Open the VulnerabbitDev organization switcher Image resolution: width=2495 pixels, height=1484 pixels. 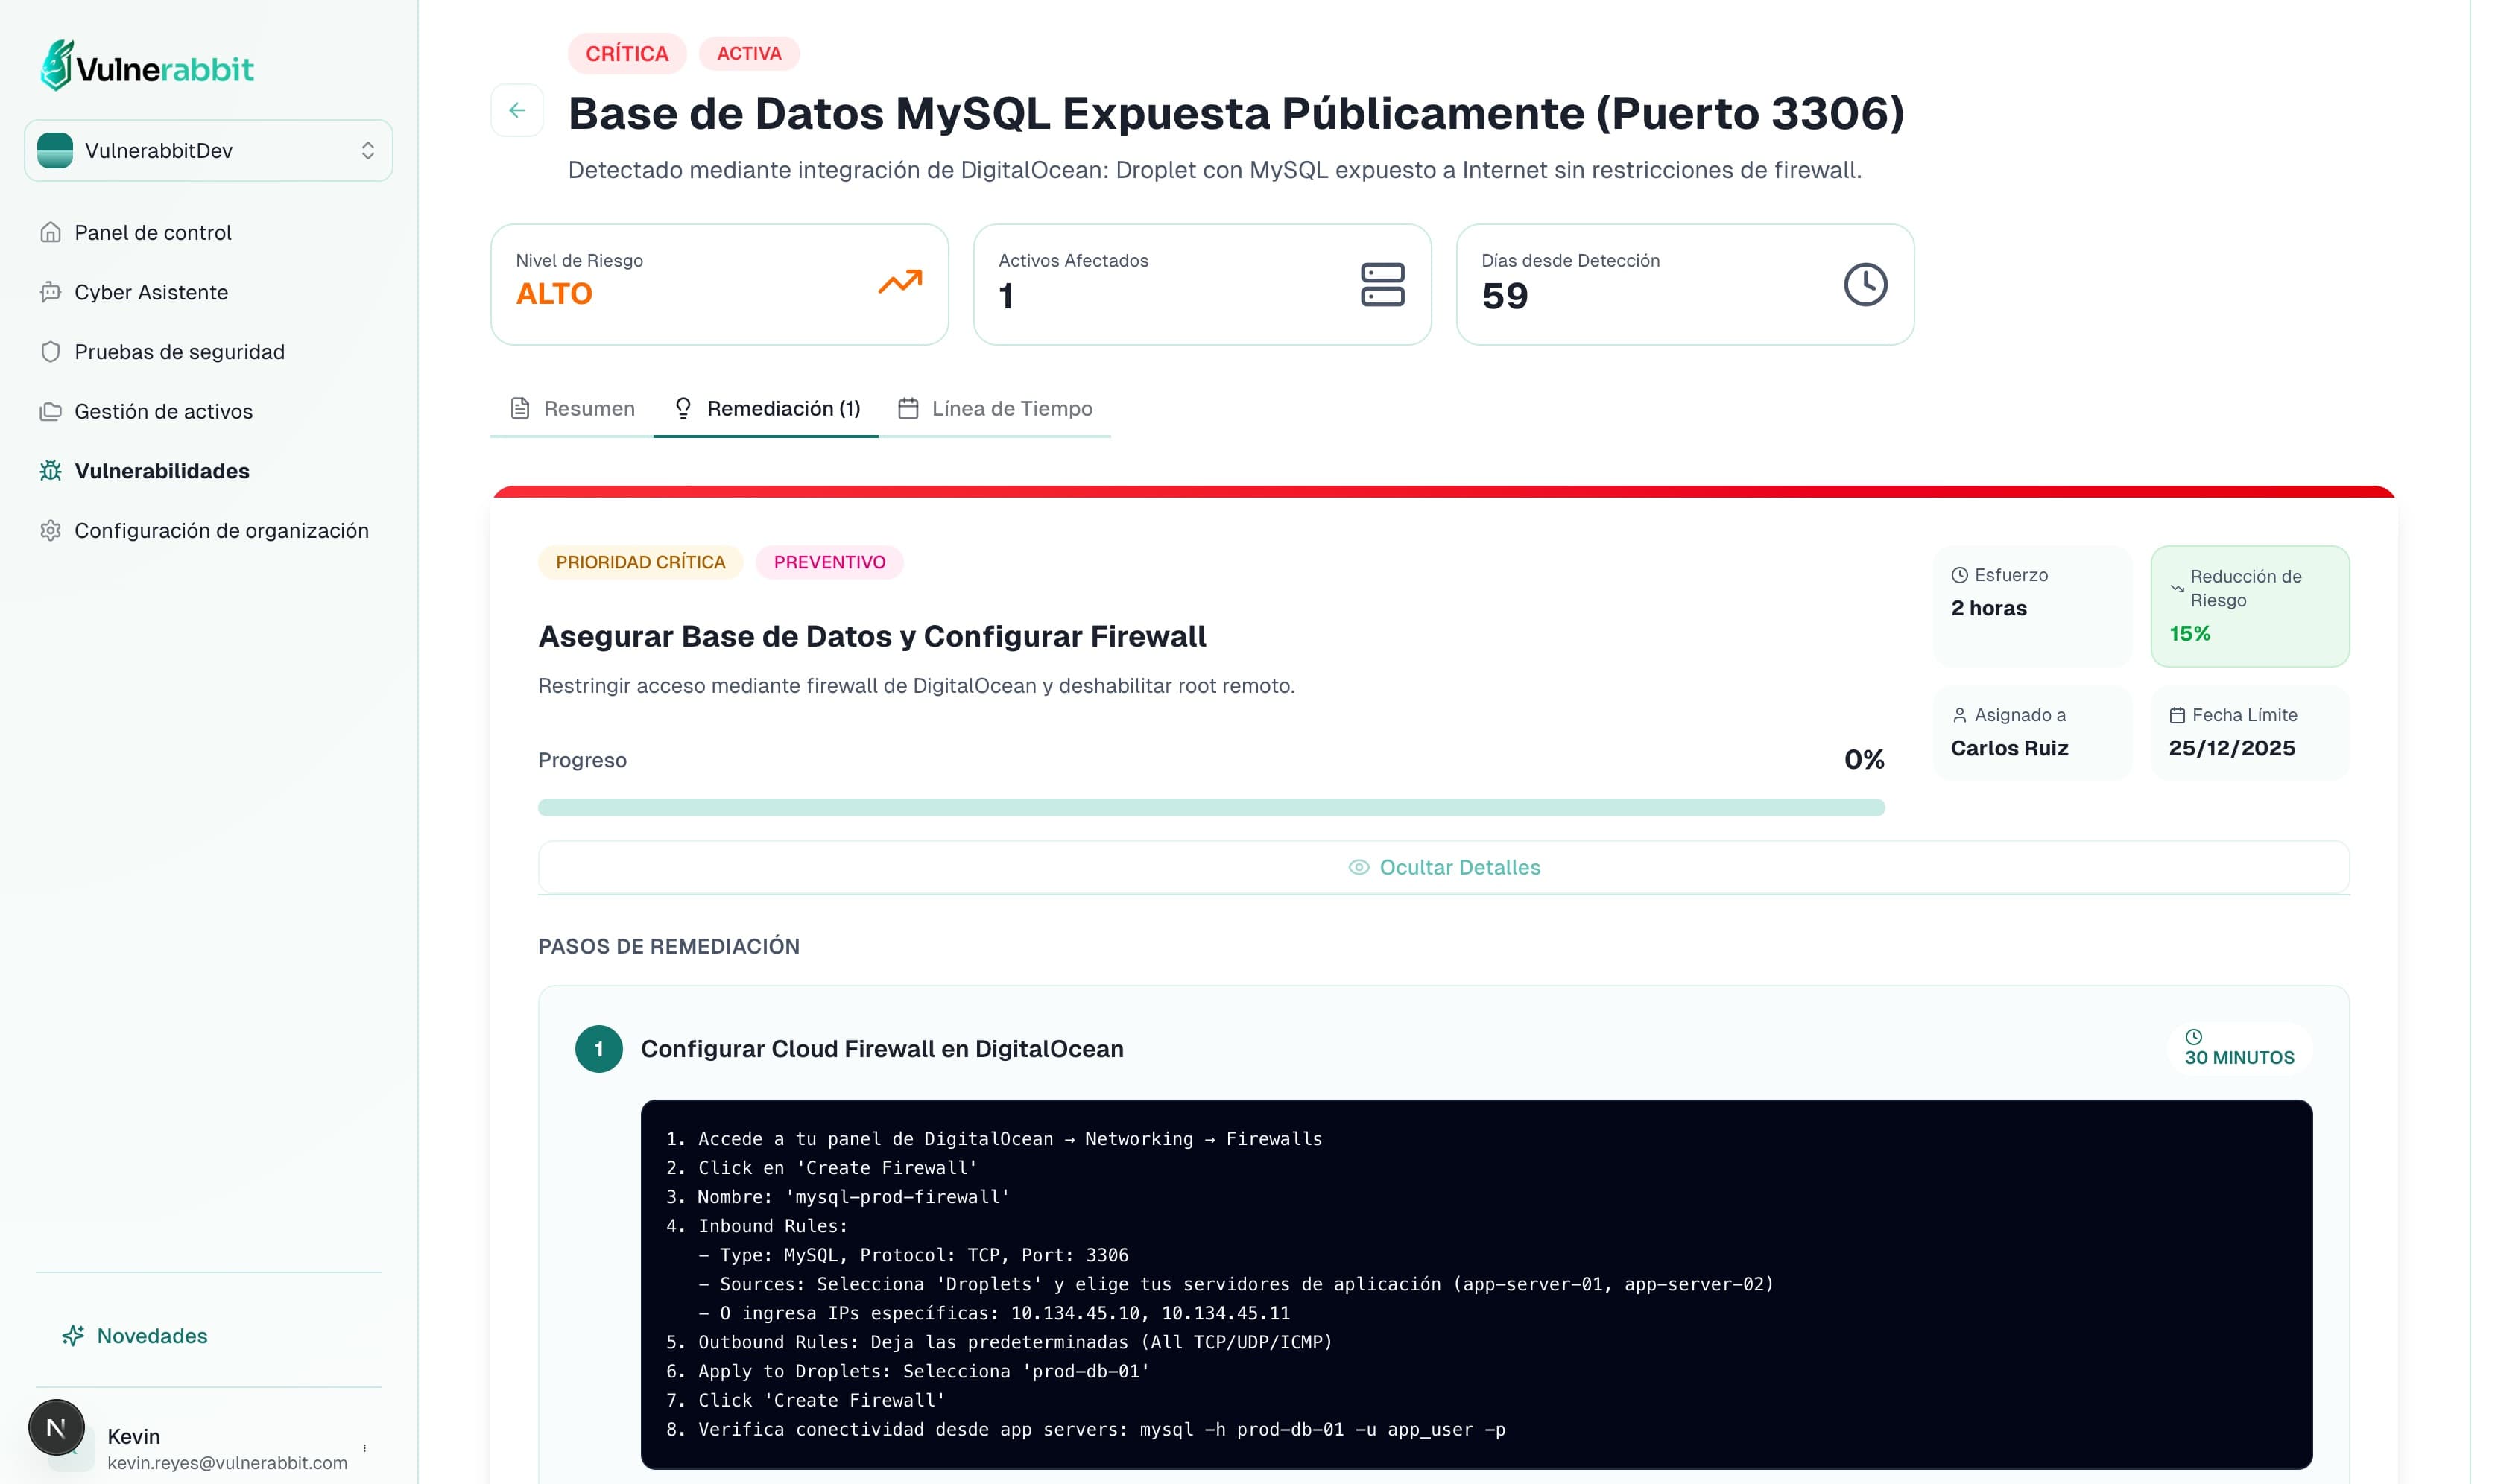click(x=208, y=150)
